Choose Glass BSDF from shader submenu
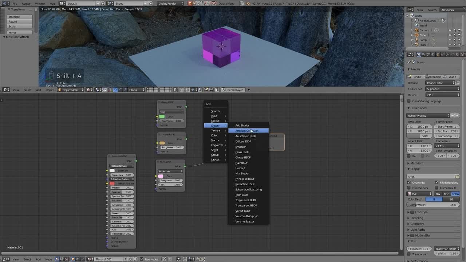This screenshot has width=466, height=262. (242, 152)
